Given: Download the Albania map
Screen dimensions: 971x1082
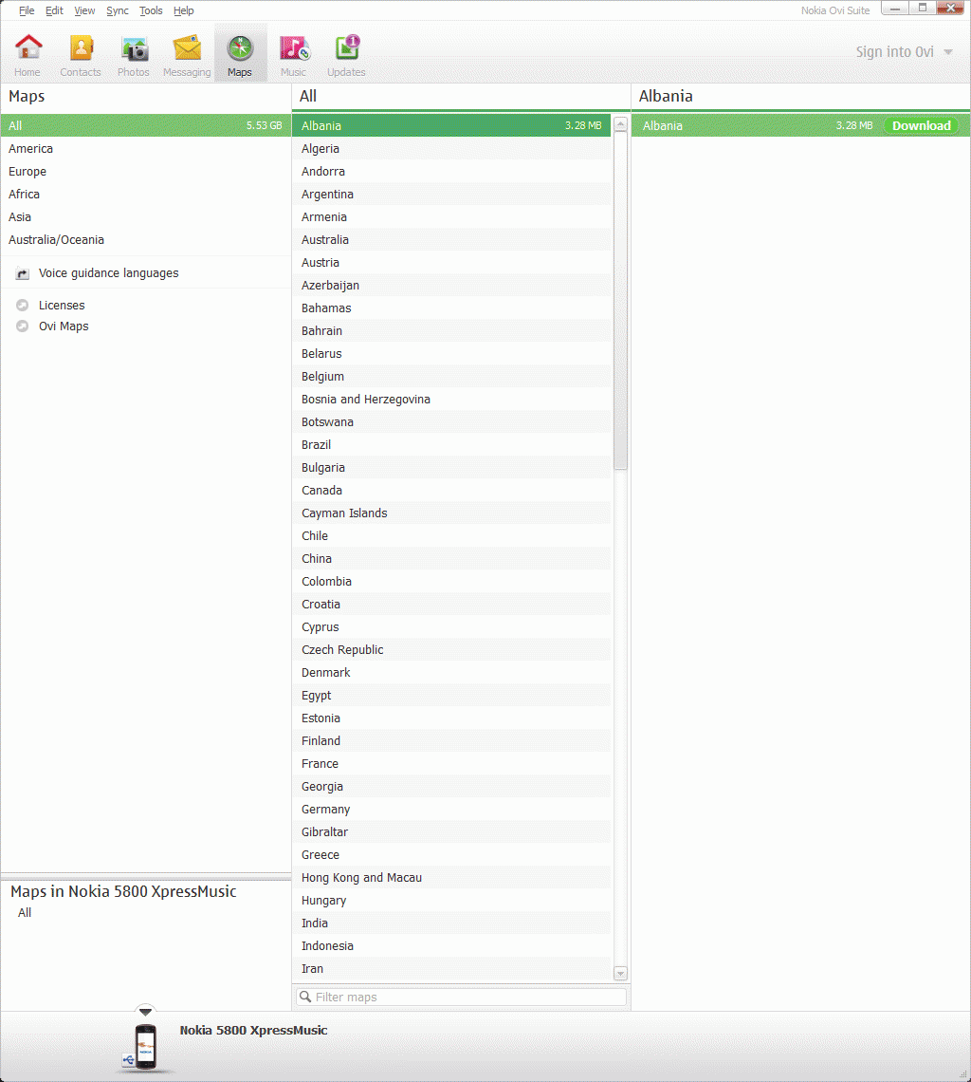Looking at the screenshot, I should pyautogui.click(x=921, y=126).
